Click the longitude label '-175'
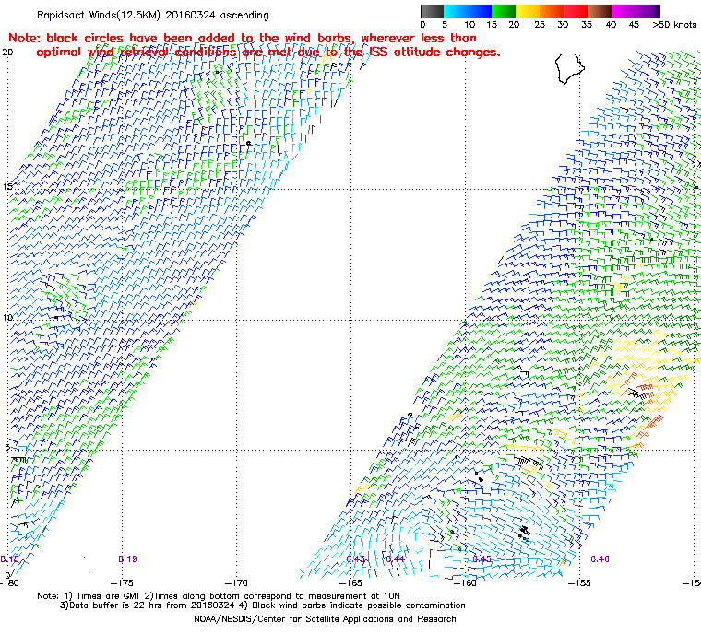Viewport: 701px width, 634px height. (122, 582)
